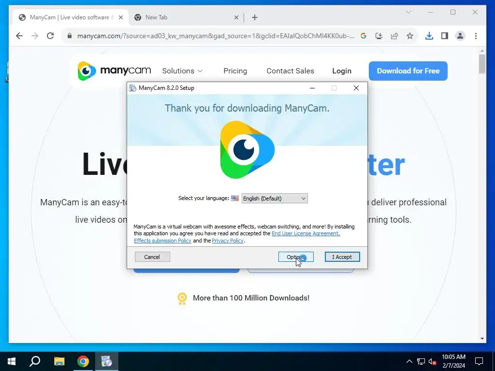The image size is (495, 371).
Task: Open Windows taskbar search
Action: tap(35, 361)
